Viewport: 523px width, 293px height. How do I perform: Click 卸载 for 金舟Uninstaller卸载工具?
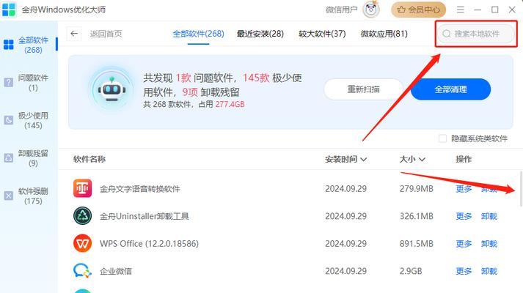click(x=489, y=216)
